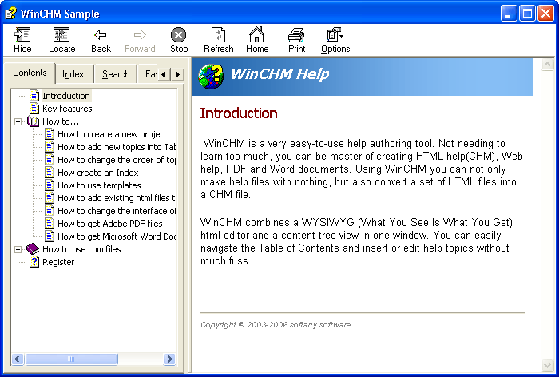Click the question mark icon beside Register

click(34, 262)
